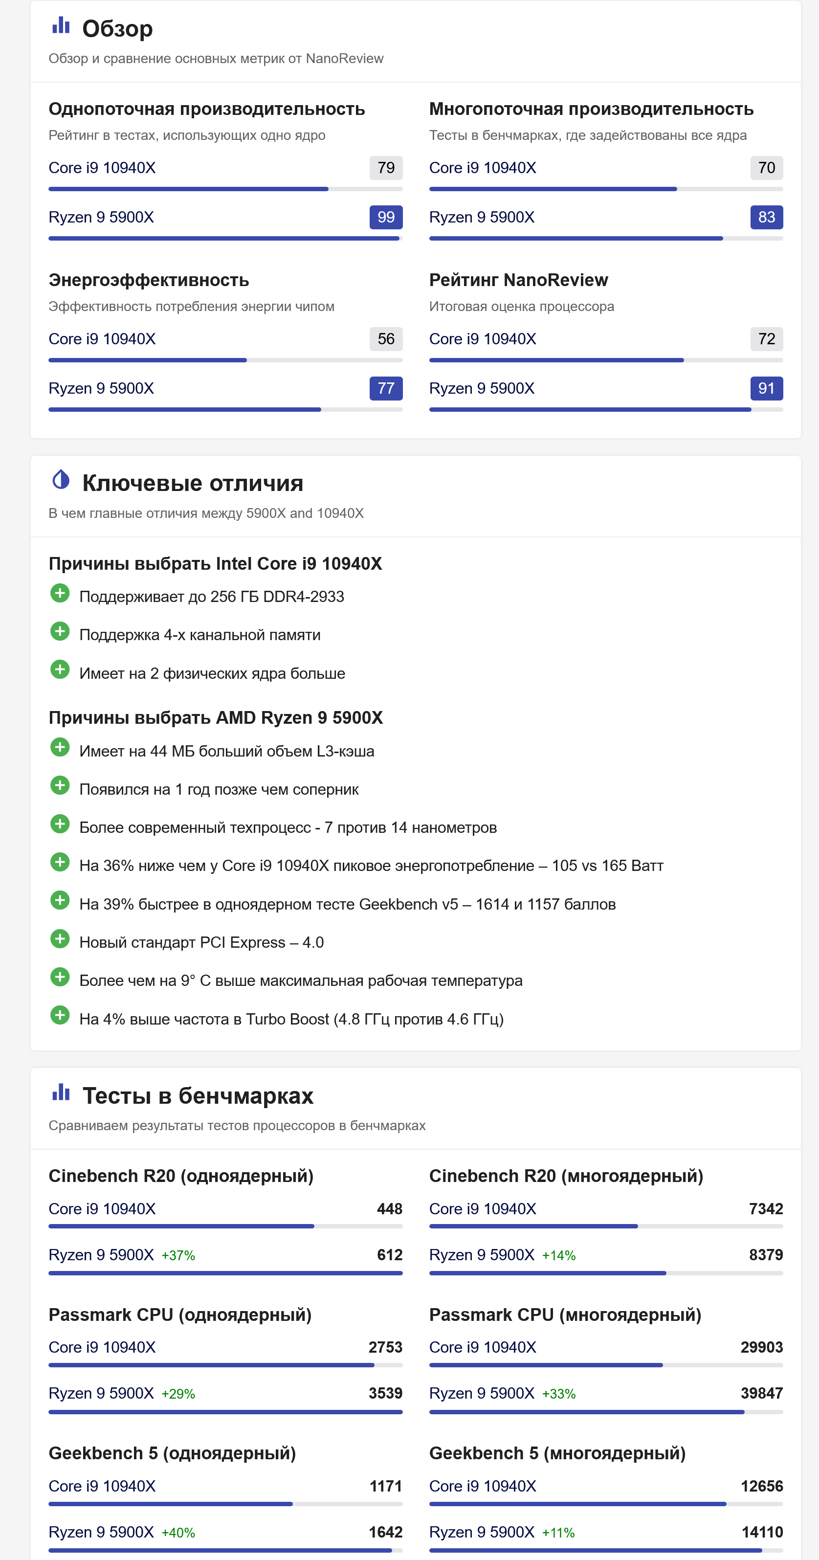This screenshot has width=819, height=1560.
Task: Click Ryzen 9 5900X in Cinebench R20 (одноядерный)
Action: pos(101,1255)
